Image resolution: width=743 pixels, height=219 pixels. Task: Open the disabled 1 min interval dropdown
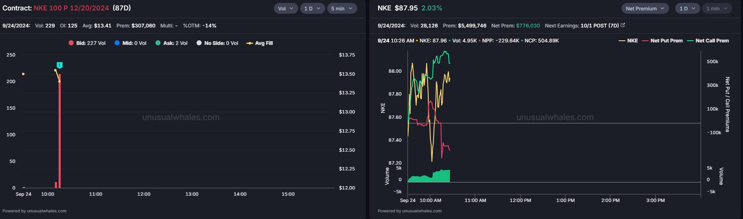point(717,8)
